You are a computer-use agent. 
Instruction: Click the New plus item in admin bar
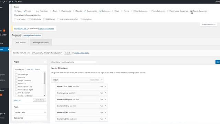pos(18,2)
